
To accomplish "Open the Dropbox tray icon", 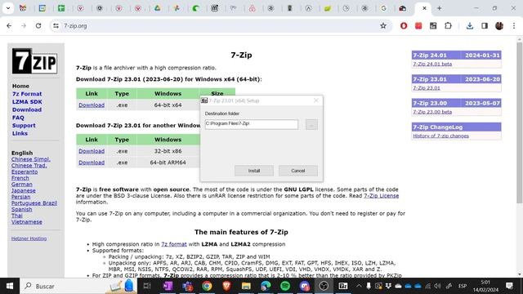I will click(388, 286).
